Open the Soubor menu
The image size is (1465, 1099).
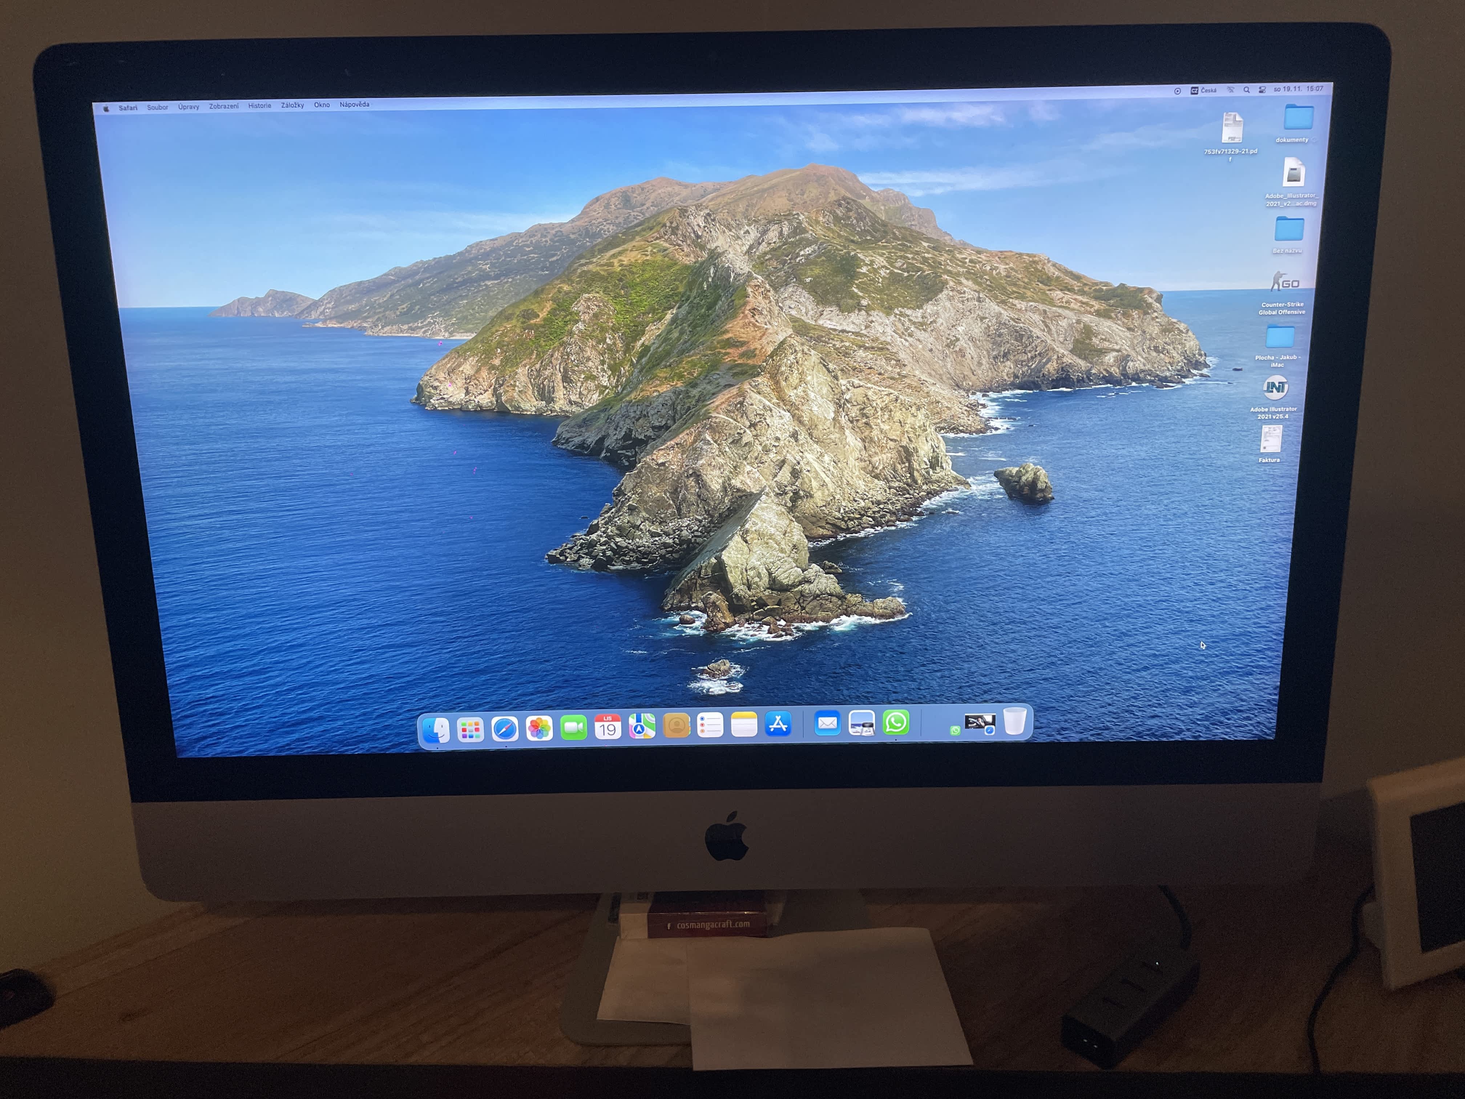tap(158, 107)
